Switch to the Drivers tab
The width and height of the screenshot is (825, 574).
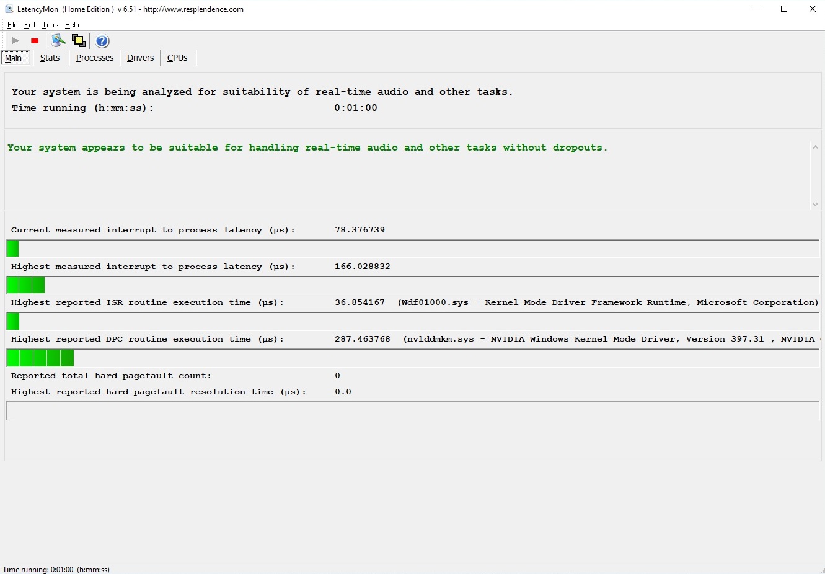pos(140,58)
